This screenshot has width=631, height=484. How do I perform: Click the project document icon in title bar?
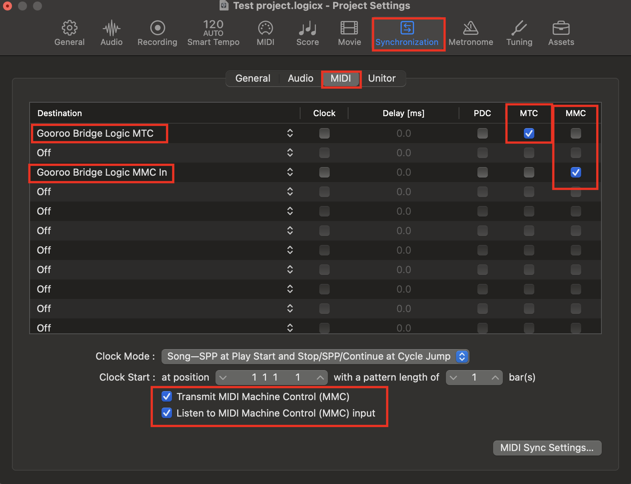point(224,6)
